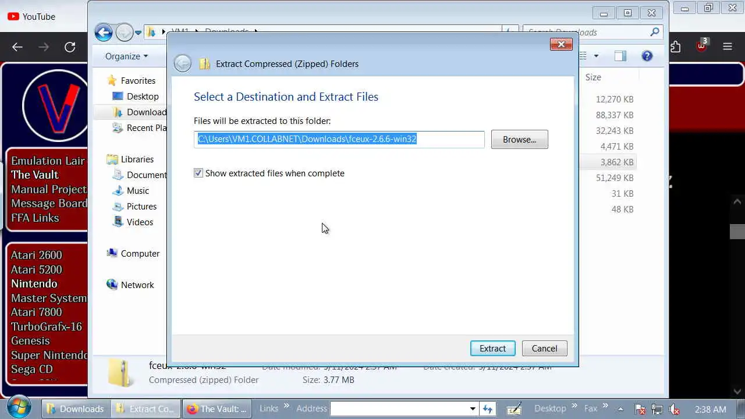Expand the taskbar Links chevron

click(286, 407)
